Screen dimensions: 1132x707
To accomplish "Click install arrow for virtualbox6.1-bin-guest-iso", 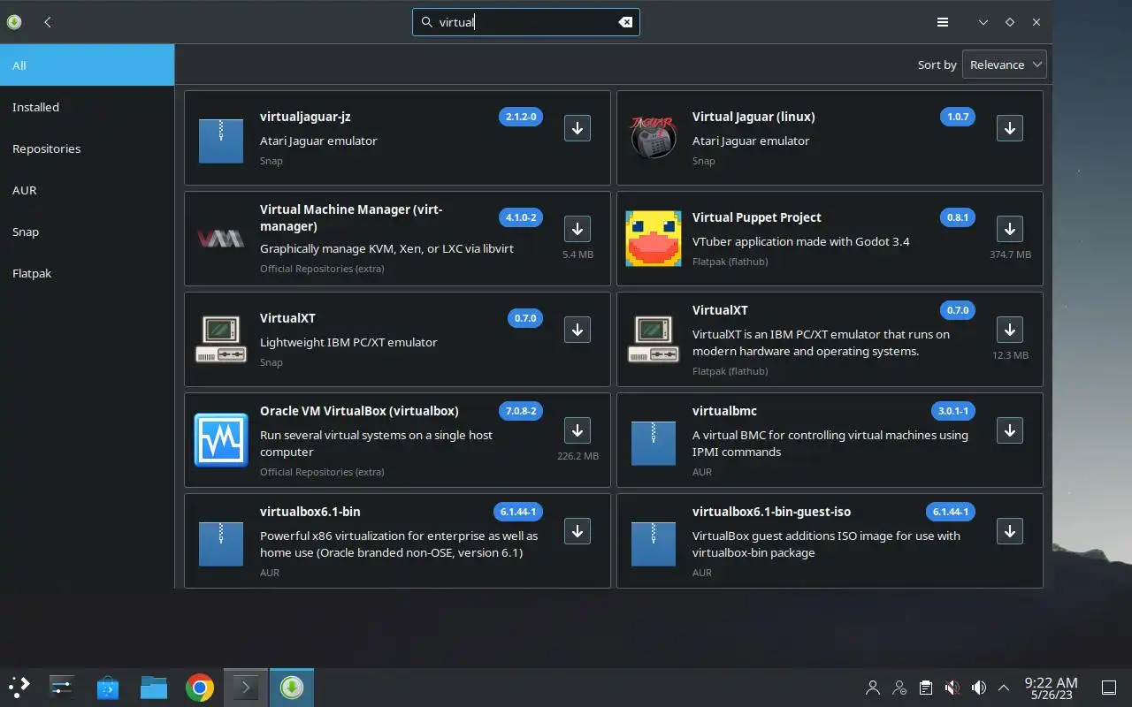I will tap(1010, 531).
